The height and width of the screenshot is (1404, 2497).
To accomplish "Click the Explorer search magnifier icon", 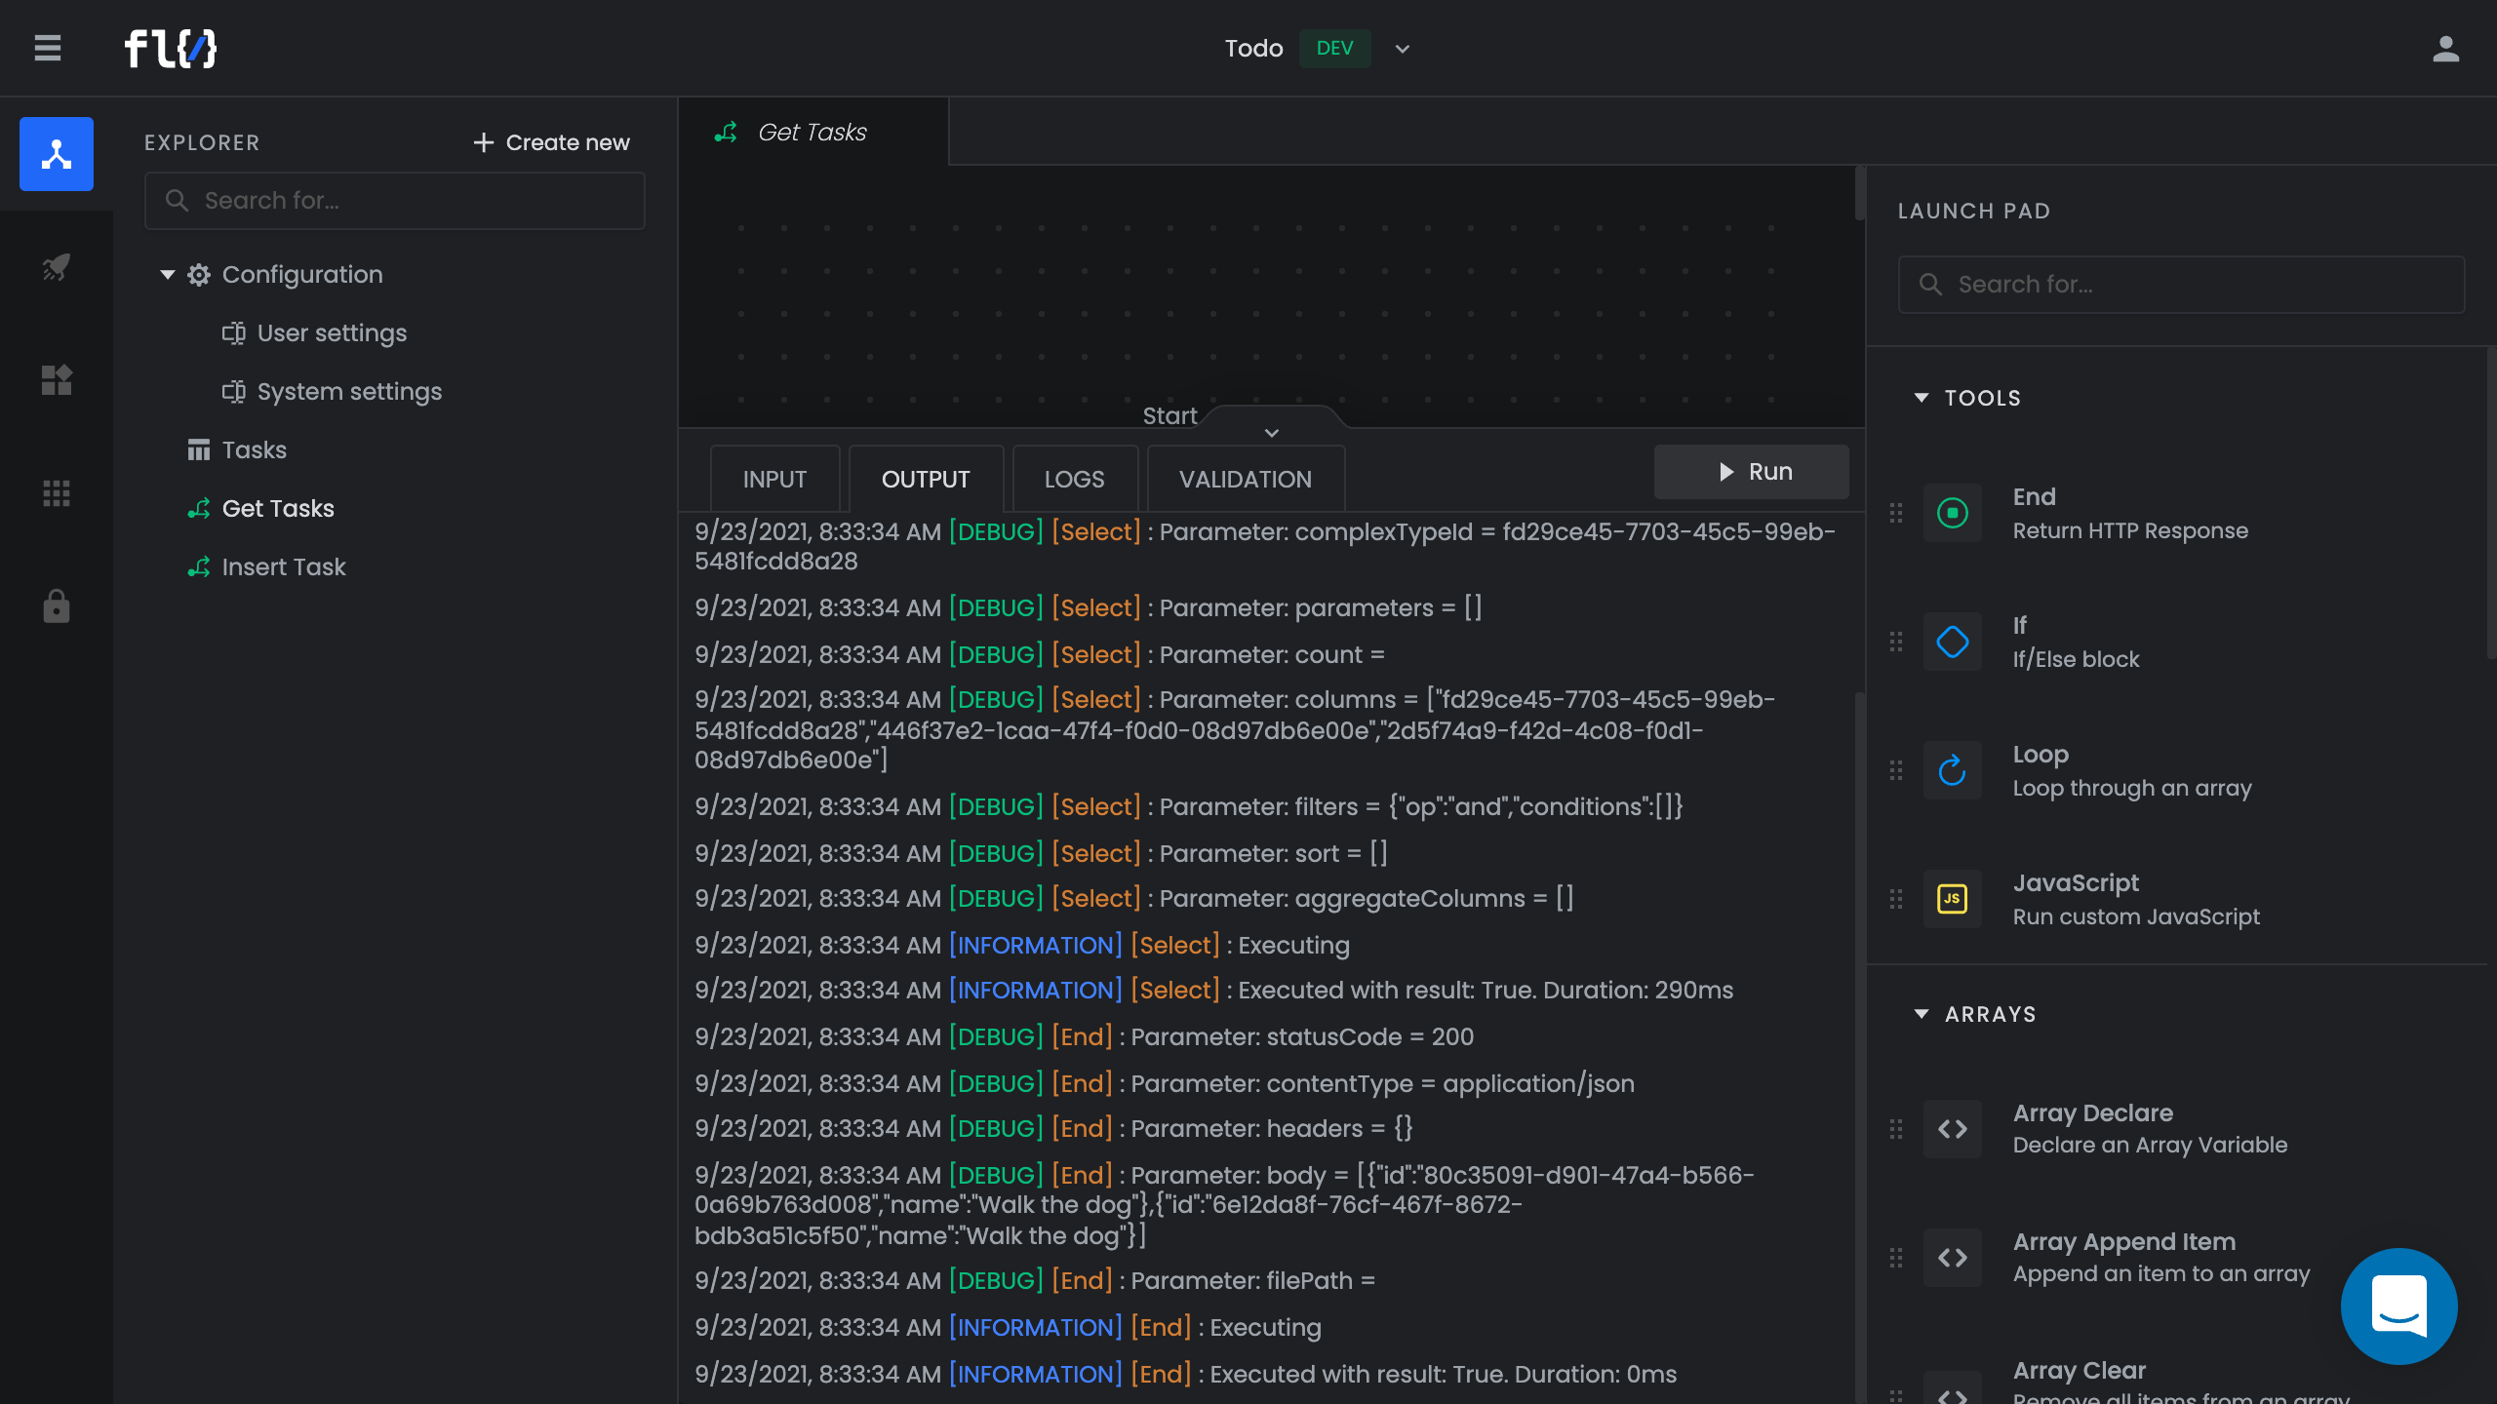I will 177,201.
